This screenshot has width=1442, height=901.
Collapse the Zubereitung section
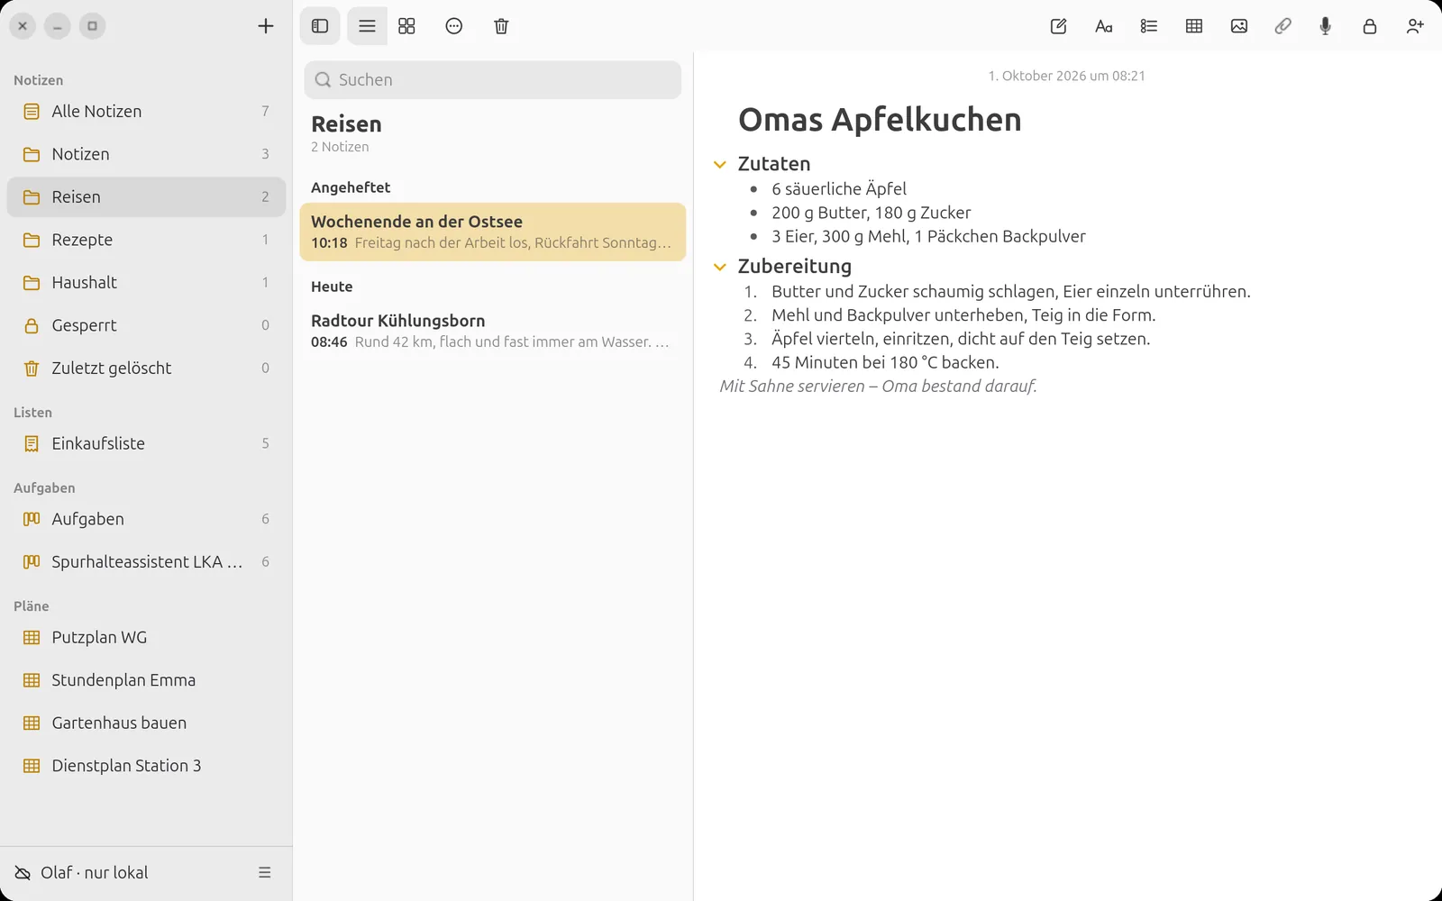[x=720, y=267]
